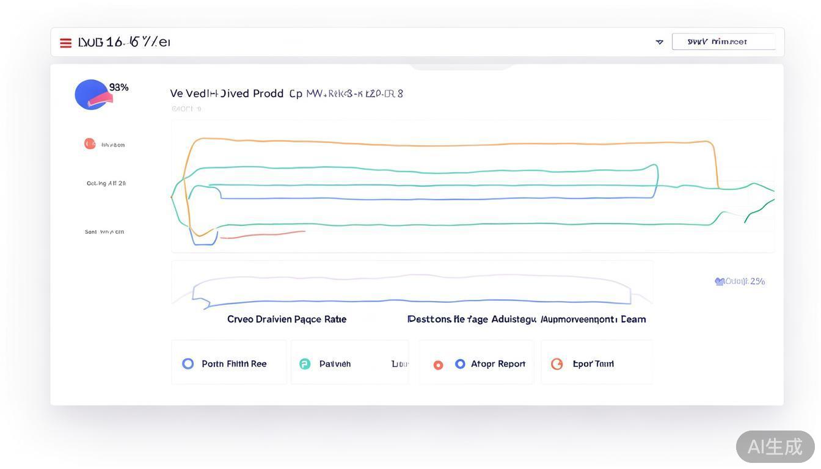Click the red circle icon in the sidebar
Viewport: 821px width, 469px height.
(x=90, y=144)
